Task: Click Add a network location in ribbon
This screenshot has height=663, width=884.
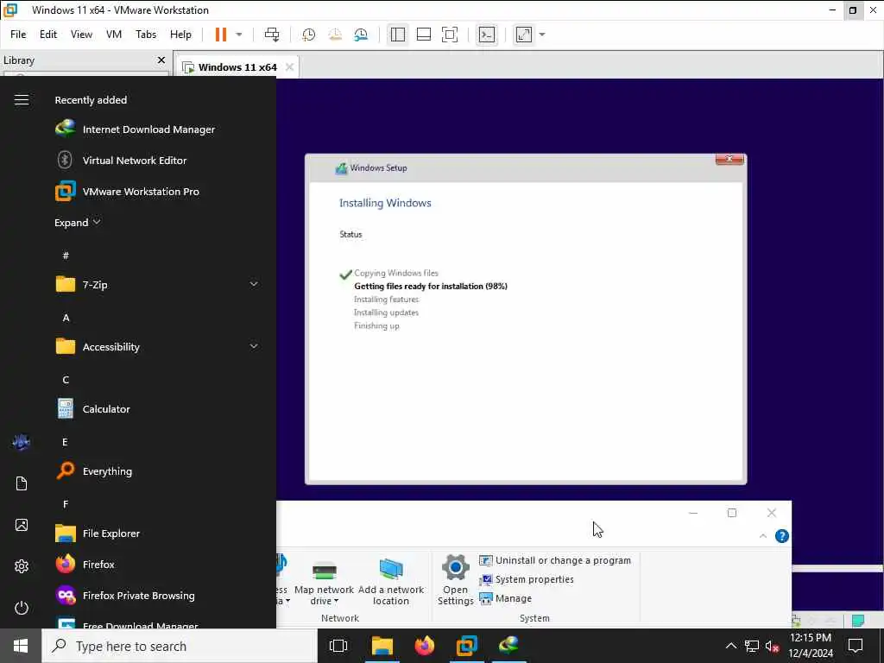Action: point(391,581)
